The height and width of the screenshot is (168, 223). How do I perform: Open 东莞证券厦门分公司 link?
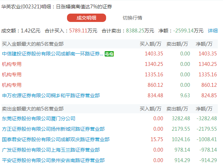[x=38, y=119]
